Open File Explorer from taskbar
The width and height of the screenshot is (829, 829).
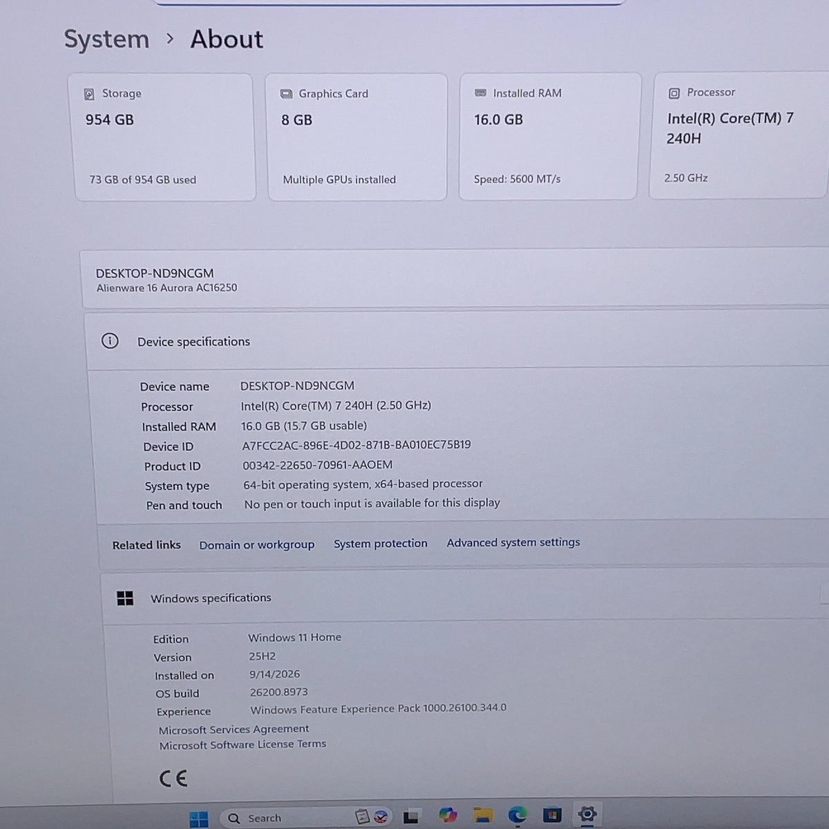pos(483,816)
